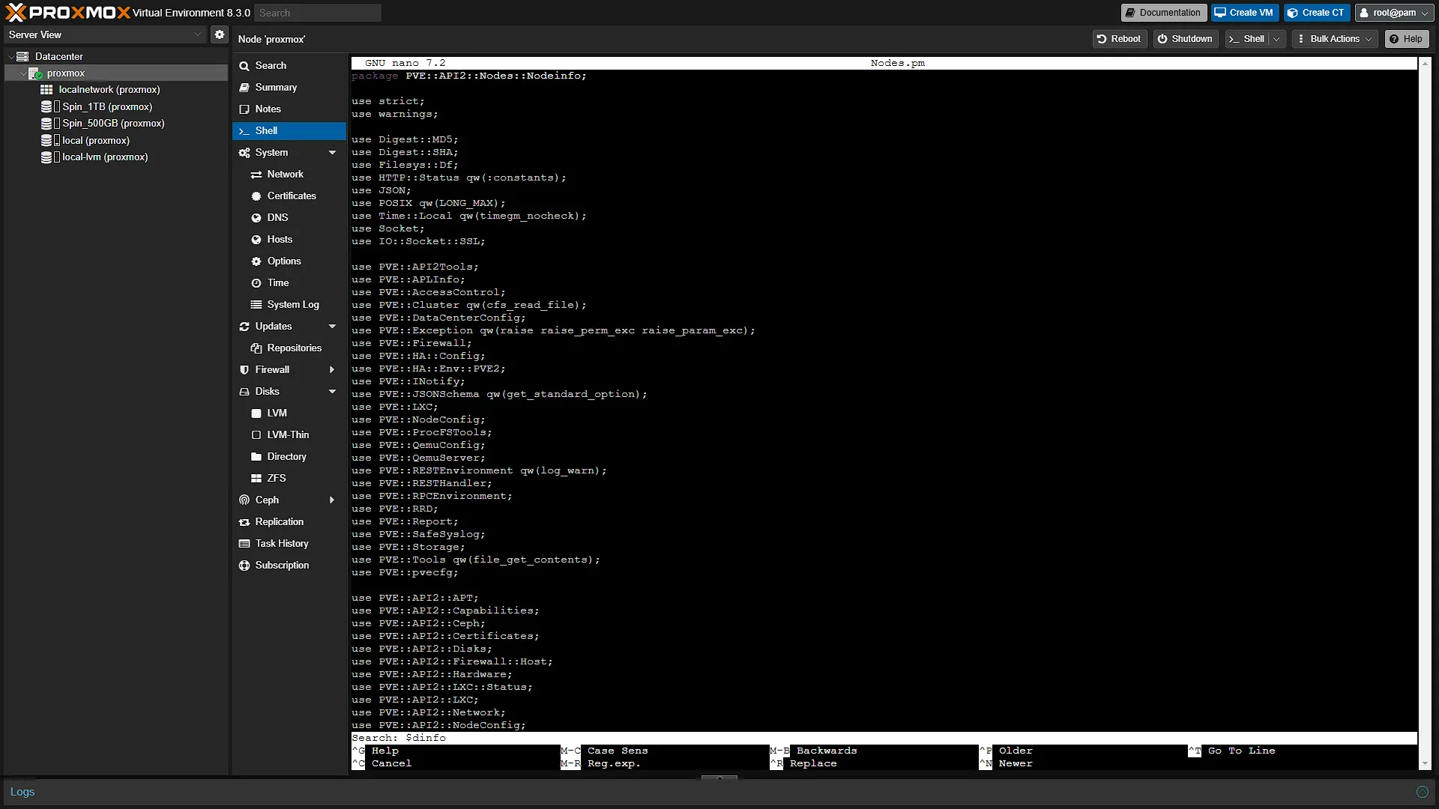Select local (proxmox) storage
The height and width of the screenshot is (809, 1439).
[95, 140]
